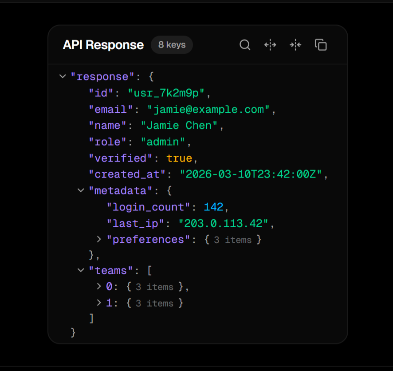Click the "3 items" summary of team 1
This screenshot has height=371, width=393.
(x=154, y=304)
